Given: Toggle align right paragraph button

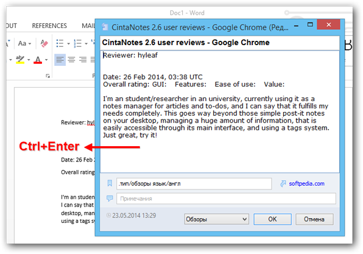Looking at the screenshot, I should 83,60.
